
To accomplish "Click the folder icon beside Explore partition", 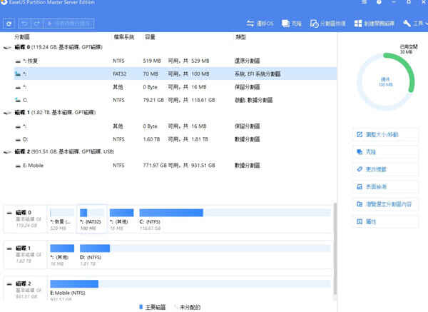I will click(360, 204).
